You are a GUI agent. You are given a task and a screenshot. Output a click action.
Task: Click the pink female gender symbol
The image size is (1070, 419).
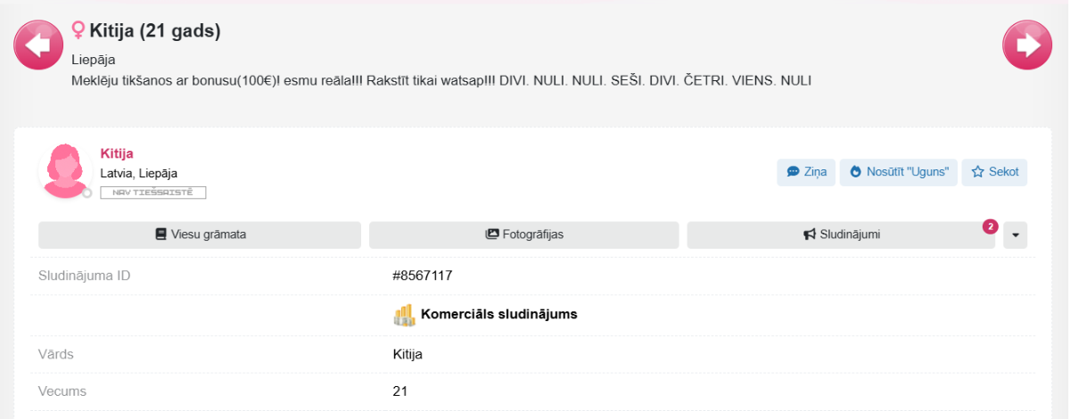(78, 31)
